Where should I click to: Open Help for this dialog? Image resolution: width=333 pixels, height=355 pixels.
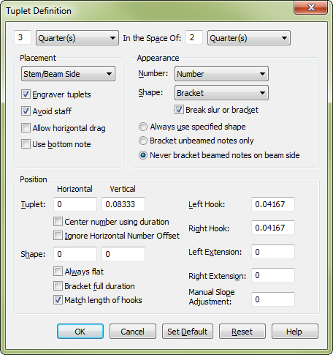(x=295, y=332)
